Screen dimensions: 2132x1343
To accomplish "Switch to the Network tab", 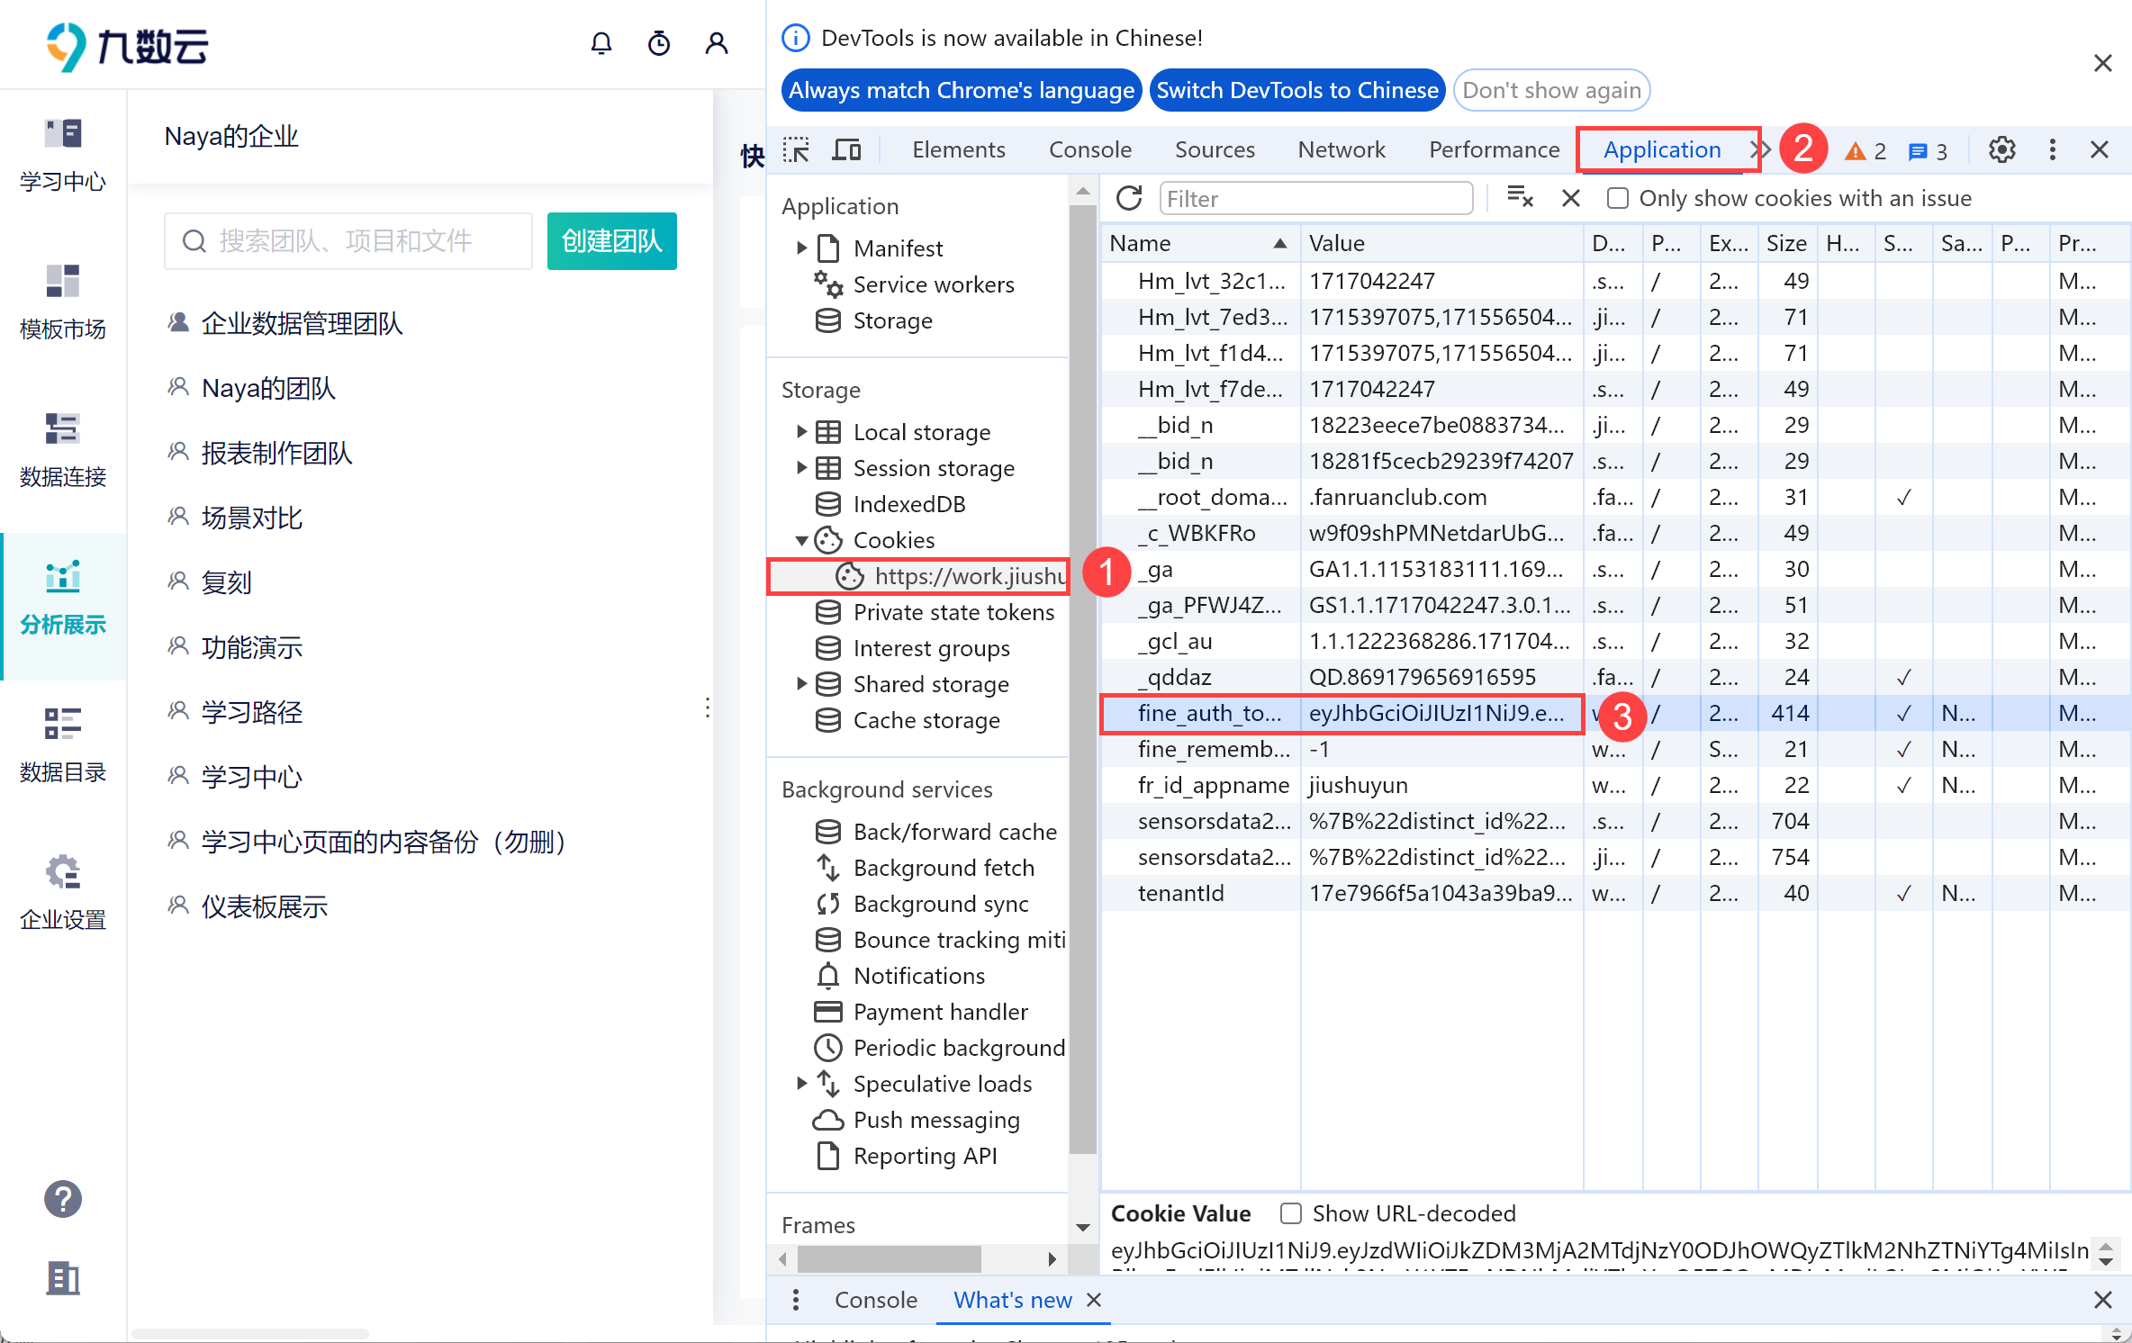I will [x=1341, y=149].
